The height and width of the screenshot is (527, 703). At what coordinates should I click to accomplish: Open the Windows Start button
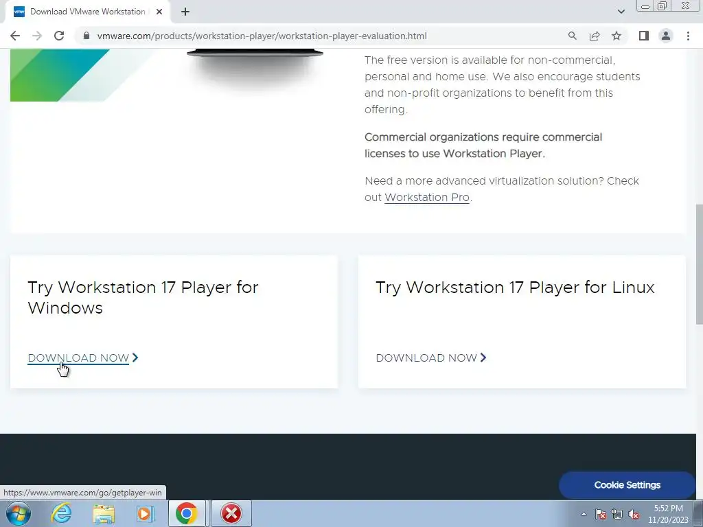pos(18,513)
